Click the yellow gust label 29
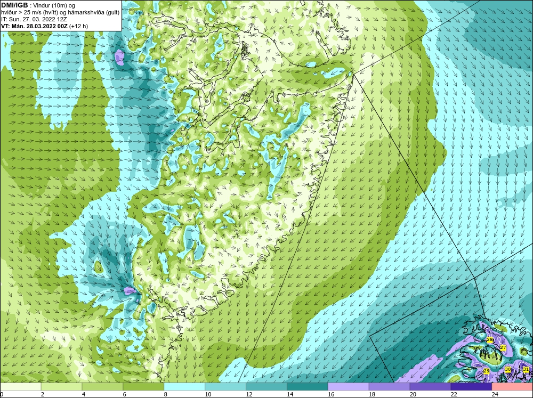 (x=487, y=371)
